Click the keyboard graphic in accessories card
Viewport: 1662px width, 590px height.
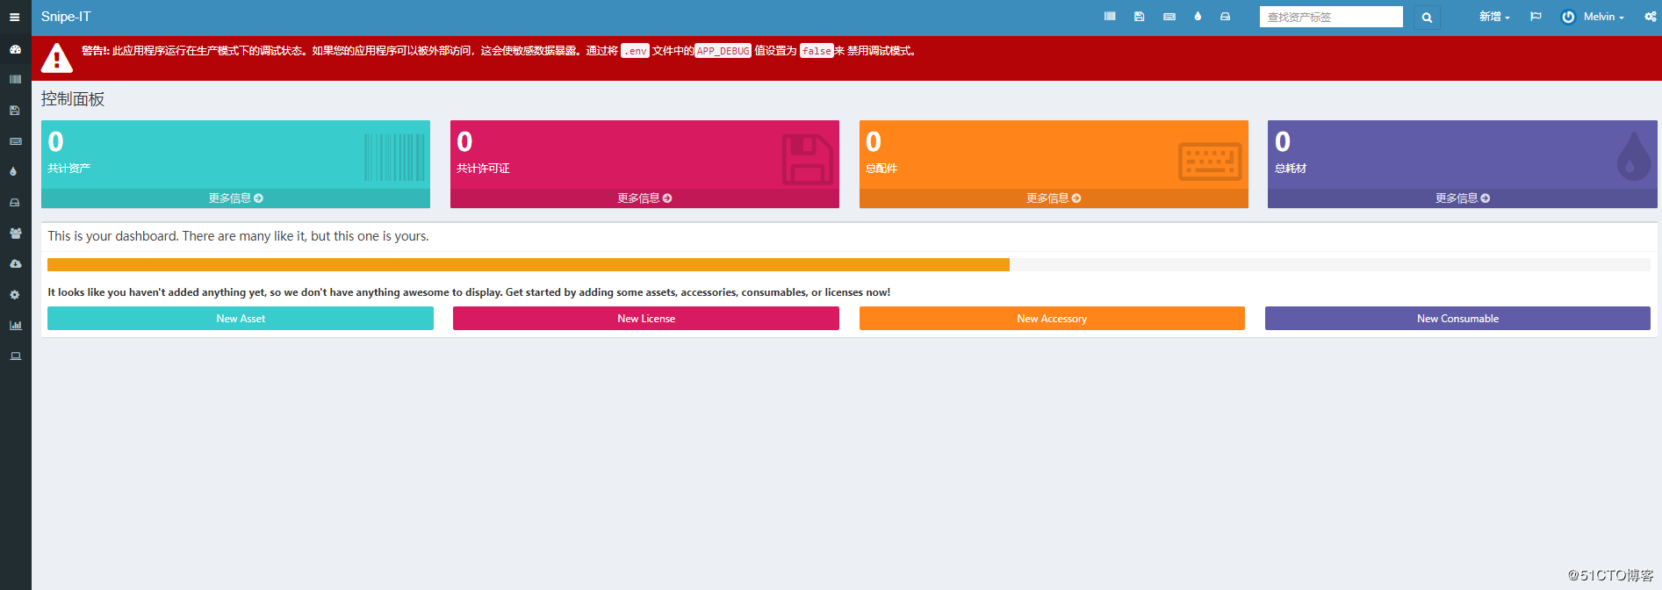(x=1210, y=162)
